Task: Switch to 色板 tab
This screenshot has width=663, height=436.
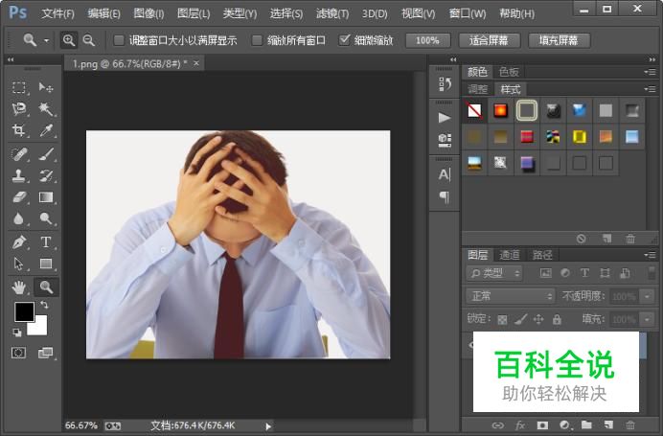Action: tap(509, 72)
